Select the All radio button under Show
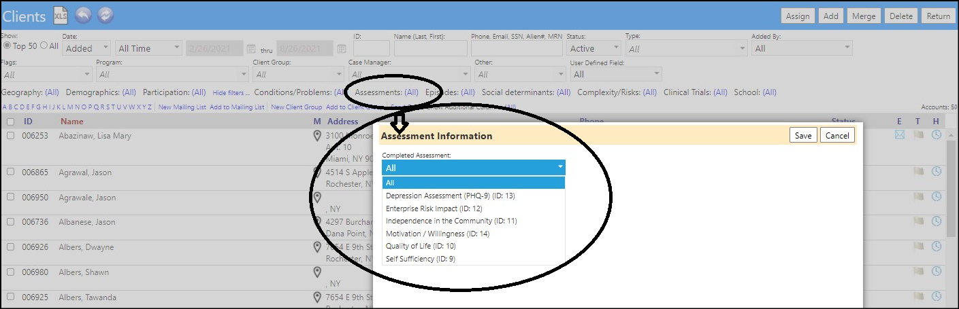This screenshot has height=309, width=959. 44,46
